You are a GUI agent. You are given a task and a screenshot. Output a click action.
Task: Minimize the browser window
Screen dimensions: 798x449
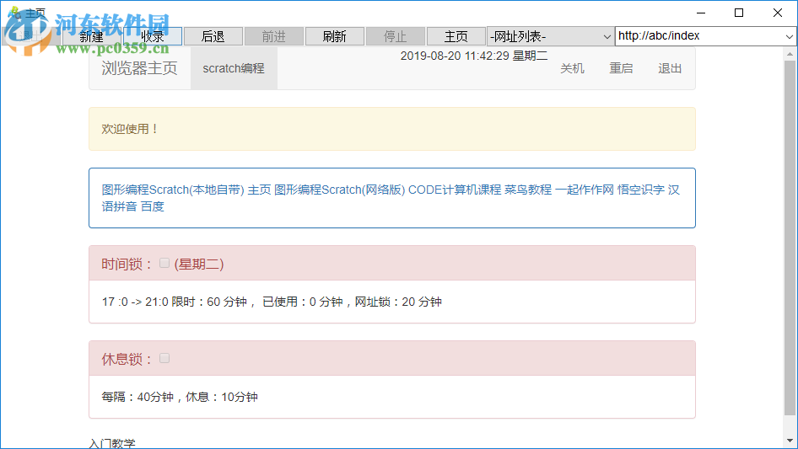tap(701, 13)
